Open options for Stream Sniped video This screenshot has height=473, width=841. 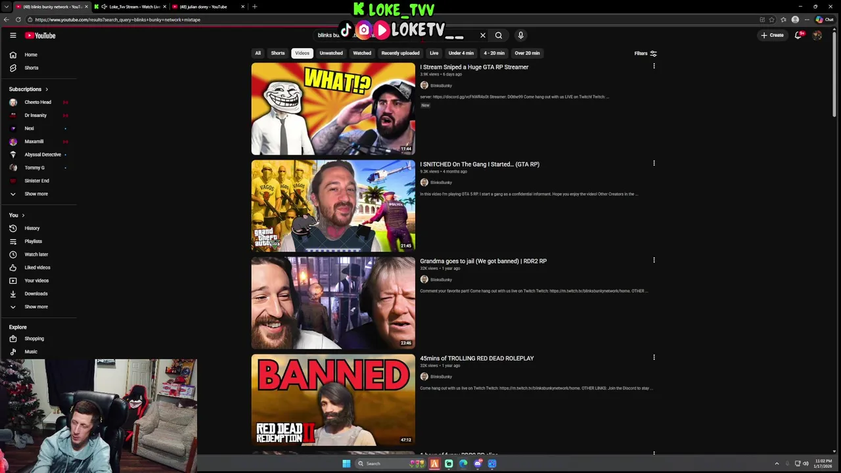pyautogui.click(x=654, y=66)
